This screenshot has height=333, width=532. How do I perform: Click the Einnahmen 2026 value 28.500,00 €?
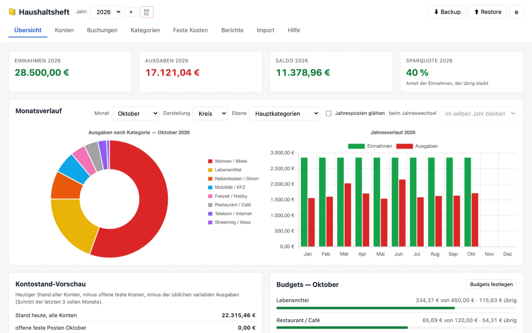(42, 73)
